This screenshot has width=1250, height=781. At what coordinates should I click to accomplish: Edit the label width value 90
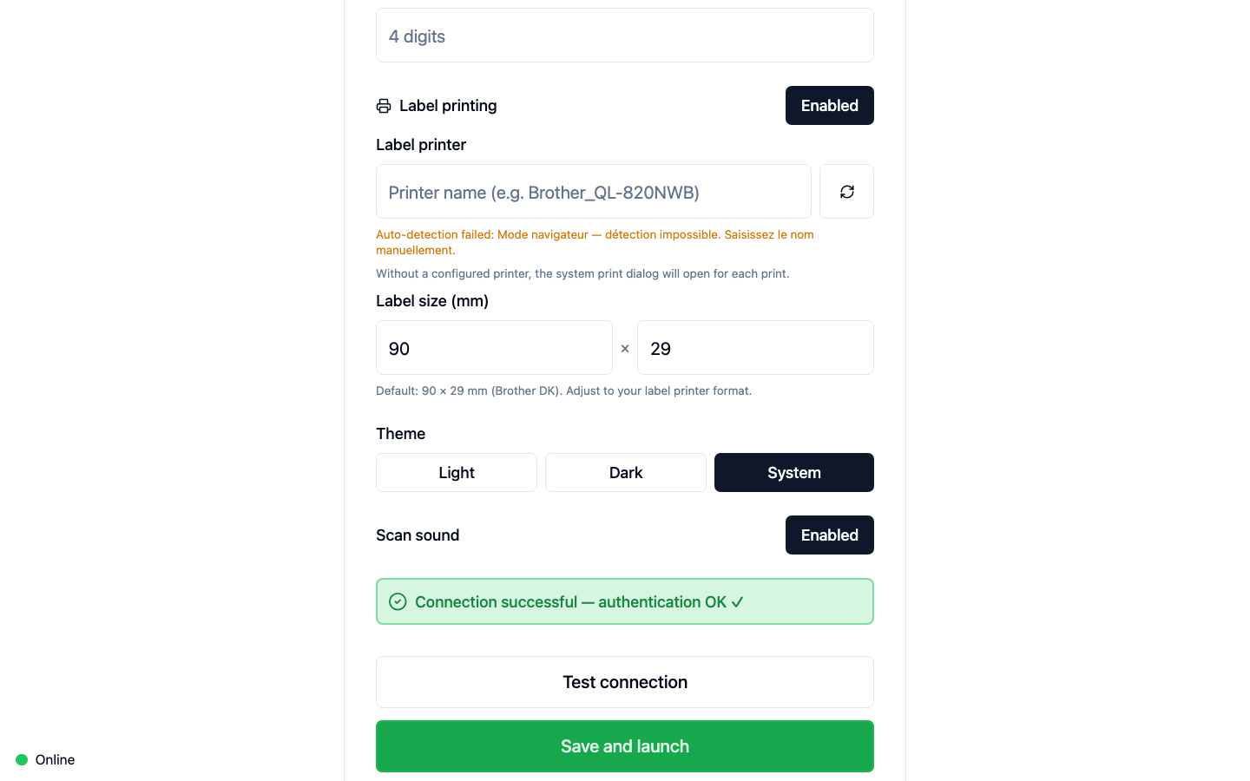coord(494,348)
